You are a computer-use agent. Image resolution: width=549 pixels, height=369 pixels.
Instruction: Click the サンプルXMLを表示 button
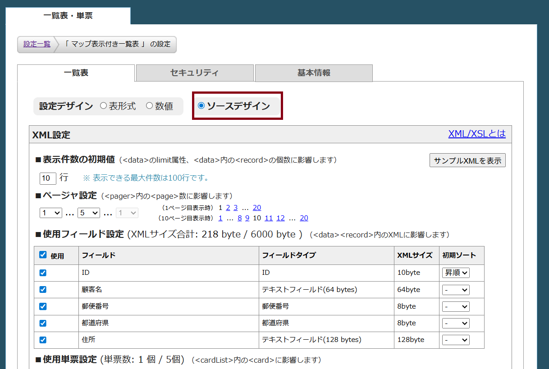(467, 160)
